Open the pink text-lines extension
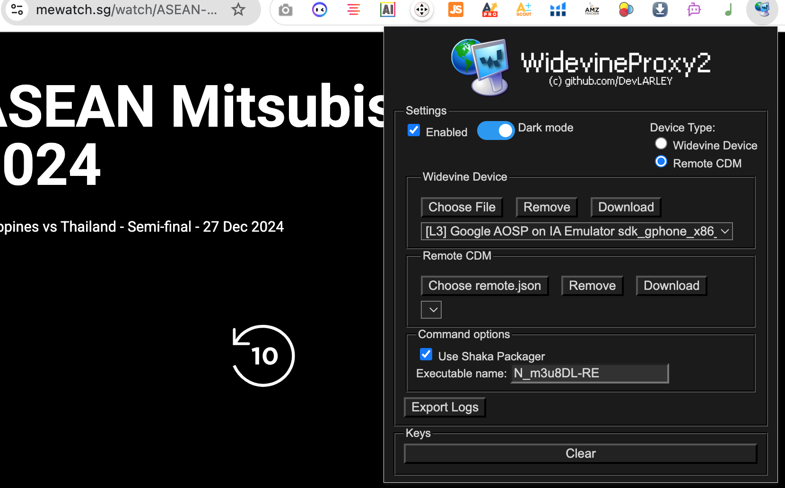This screenshot has width=785, height=488. coord(354,9)
